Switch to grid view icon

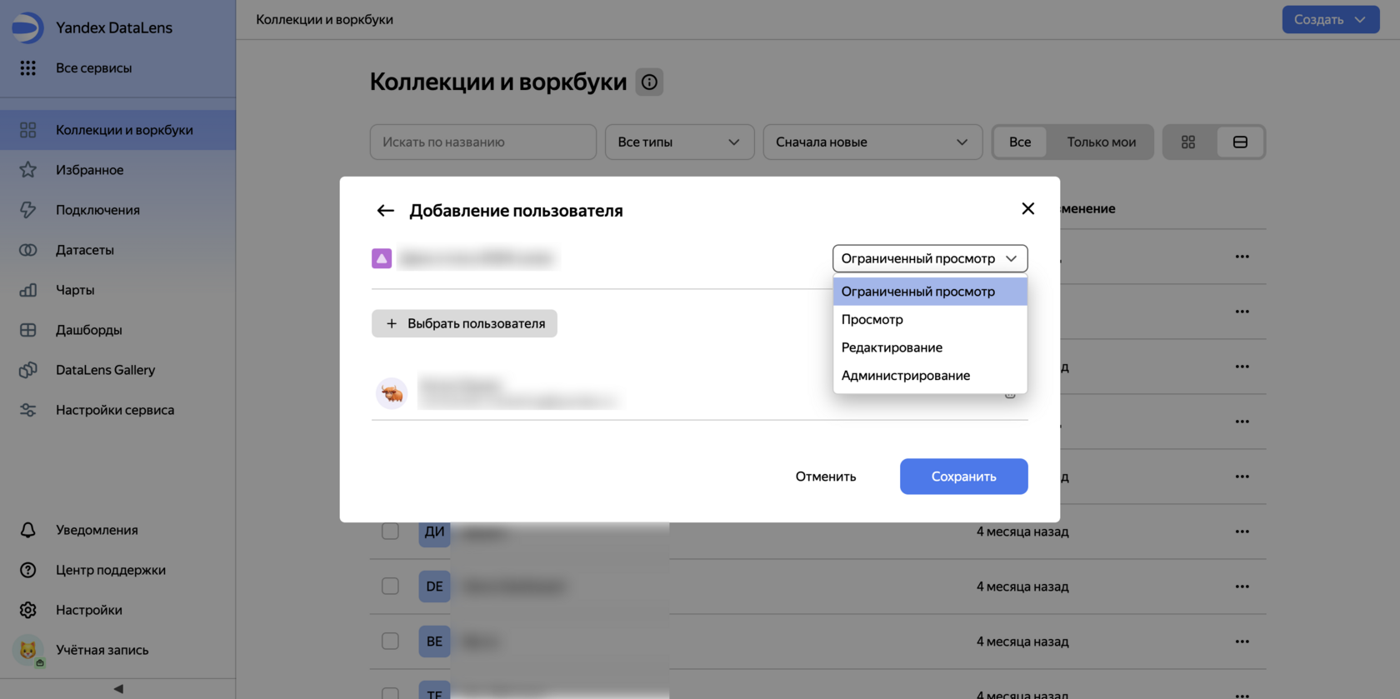tap(1188, 142)
